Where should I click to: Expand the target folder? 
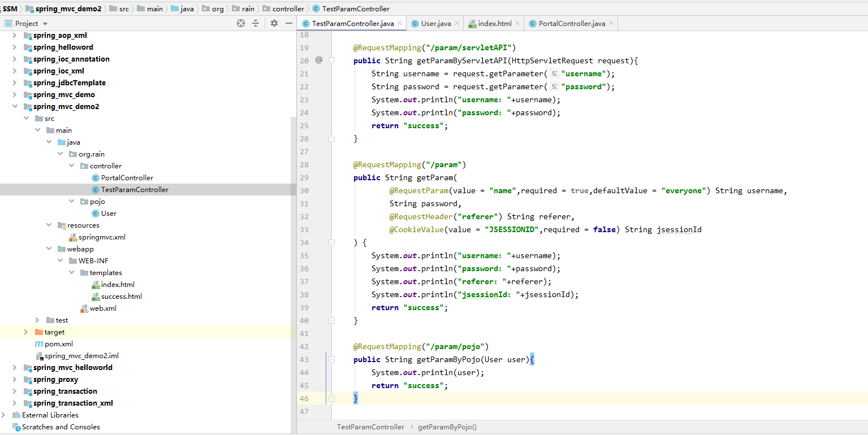(x=26, y=332)
